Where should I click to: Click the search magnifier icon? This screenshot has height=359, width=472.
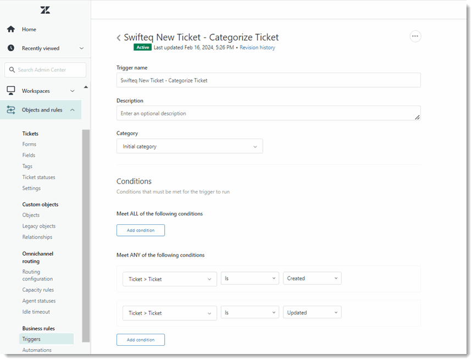click(12, 70)
